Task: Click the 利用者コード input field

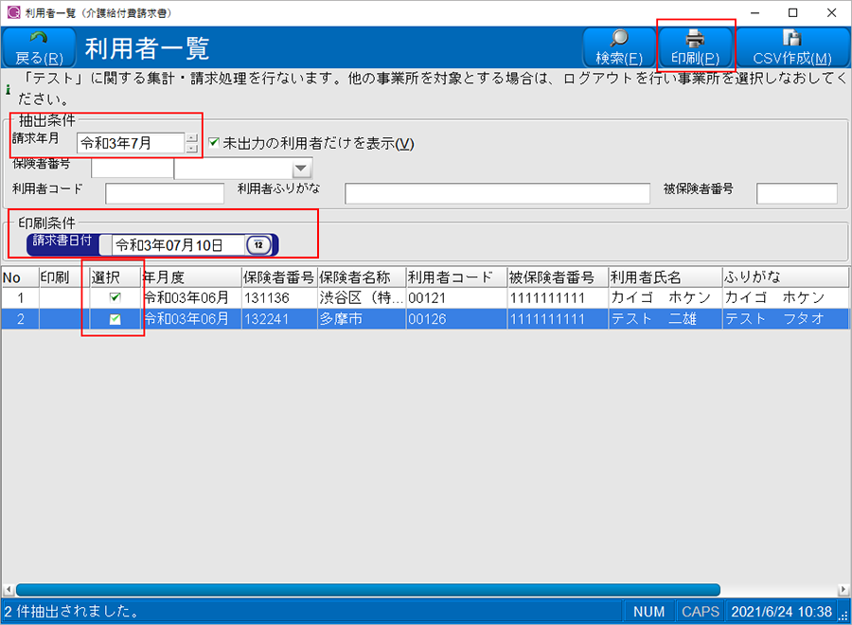Action: (x=165, y=194)
